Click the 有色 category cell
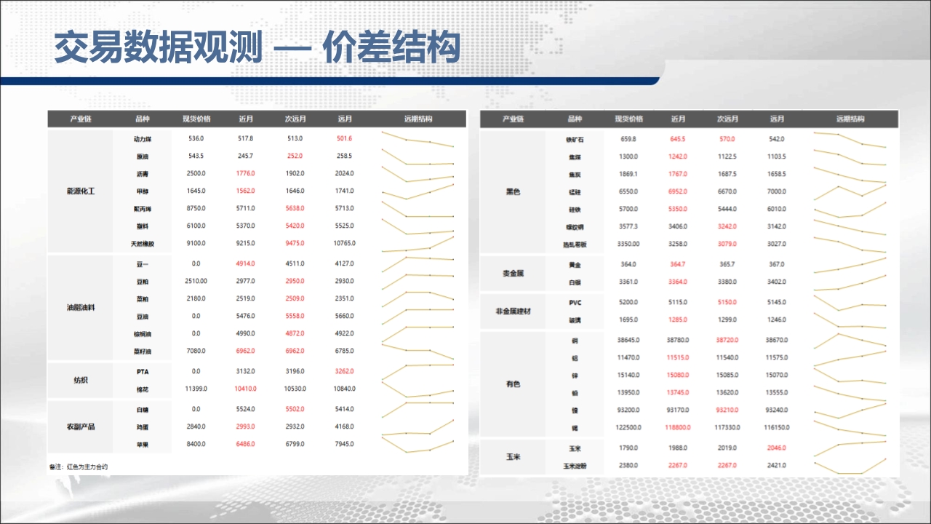 pos(513,384)
